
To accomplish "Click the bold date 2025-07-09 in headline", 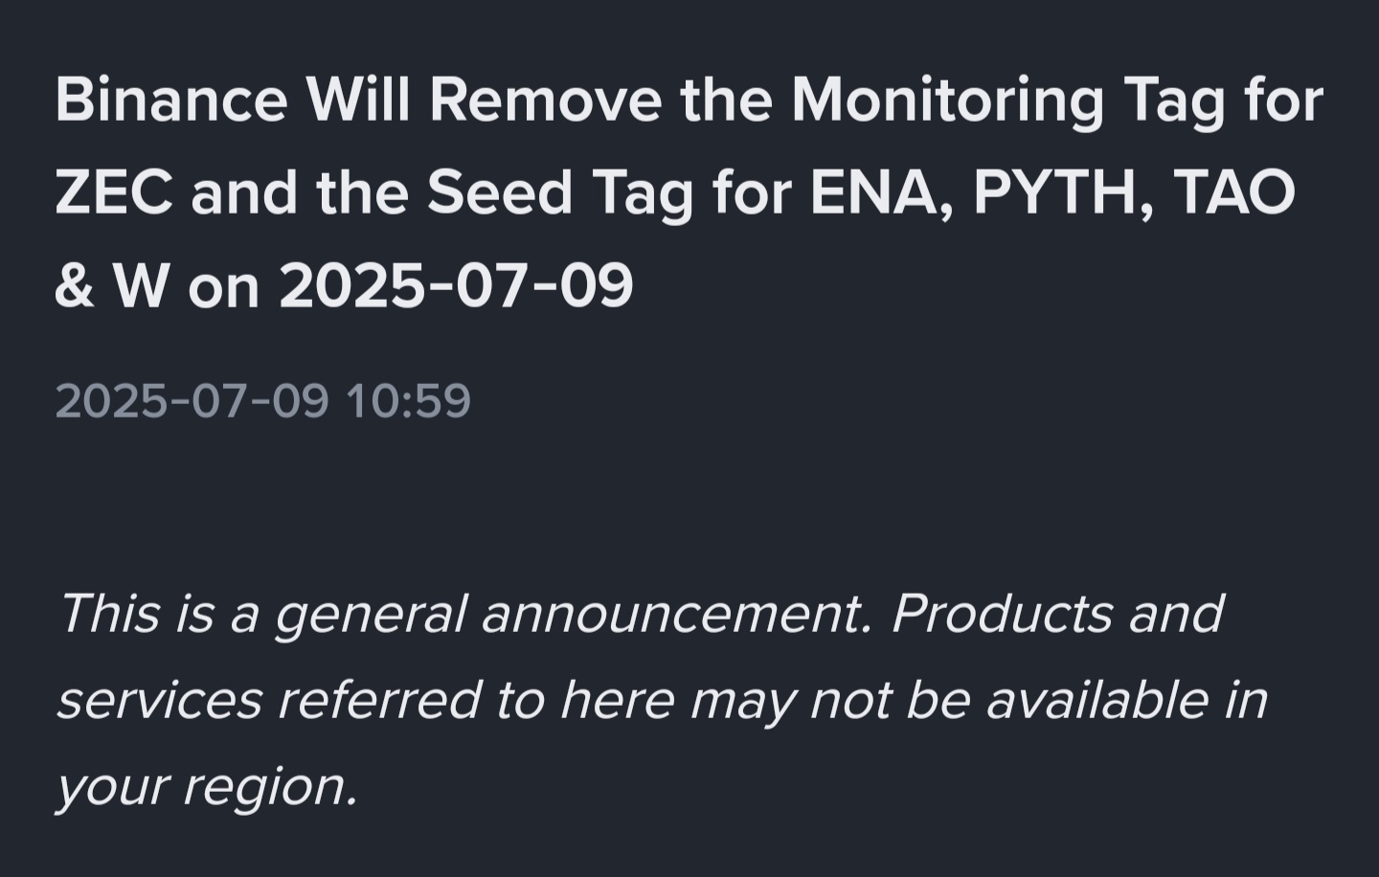I will tap(457, 285).
